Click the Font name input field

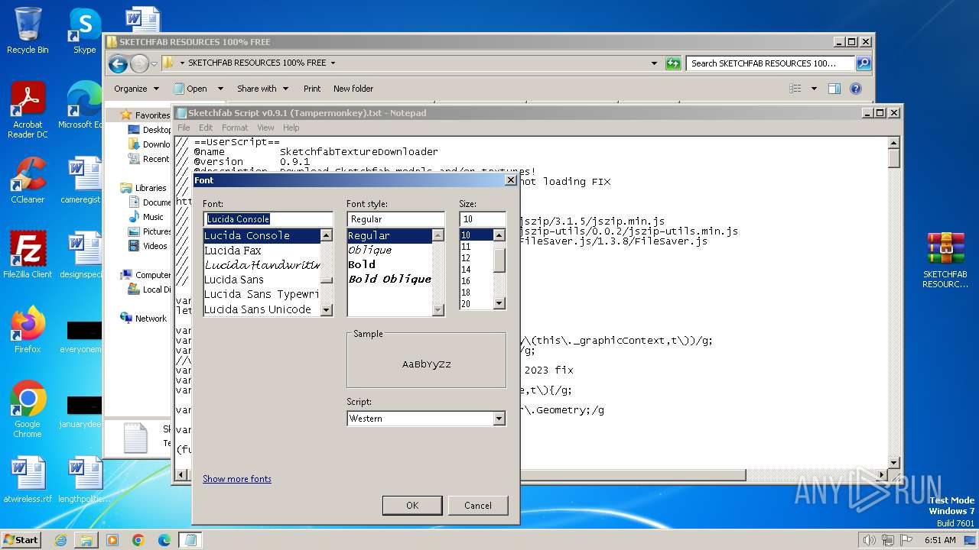point(268,219)
